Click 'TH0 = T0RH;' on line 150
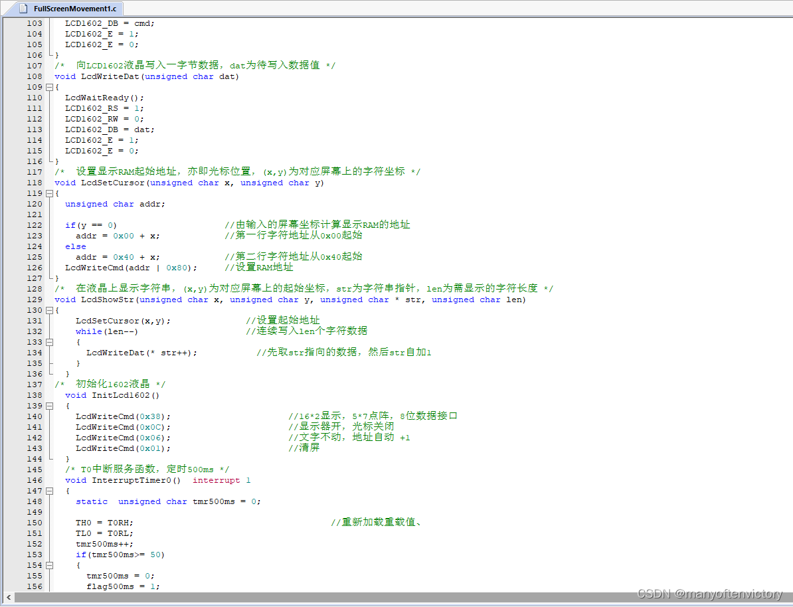The height and width of the screenshot is (607, 793). click(x=105, y=523)
